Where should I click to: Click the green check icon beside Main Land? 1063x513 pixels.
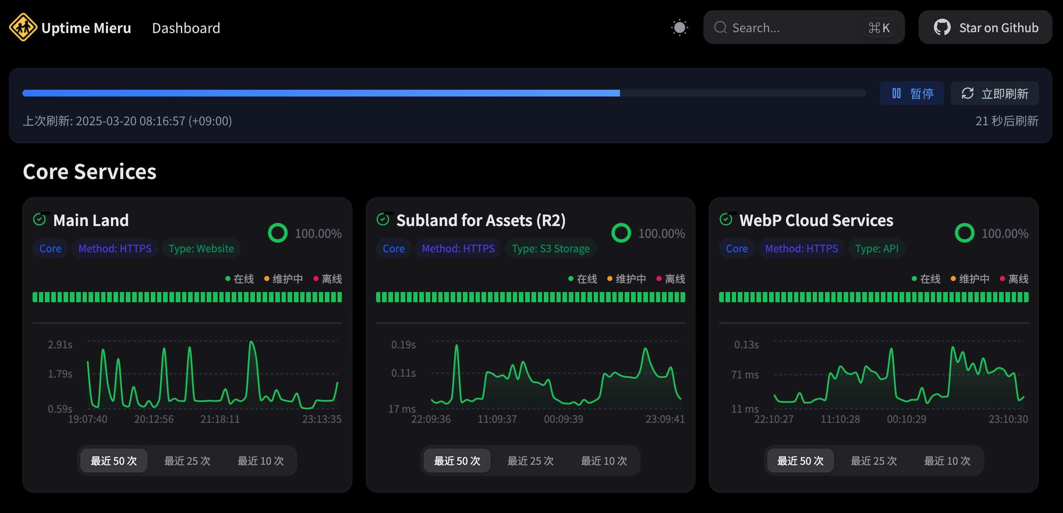39,219
